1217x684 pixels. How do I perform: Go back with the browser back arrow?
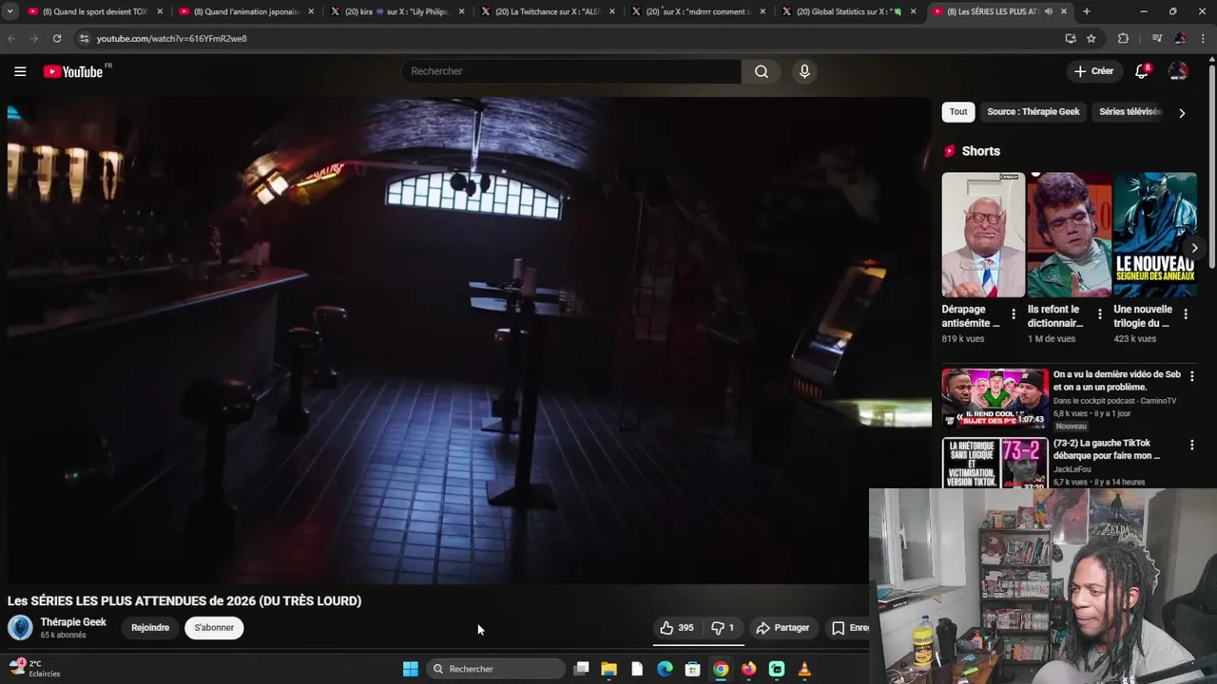[11, 38]
